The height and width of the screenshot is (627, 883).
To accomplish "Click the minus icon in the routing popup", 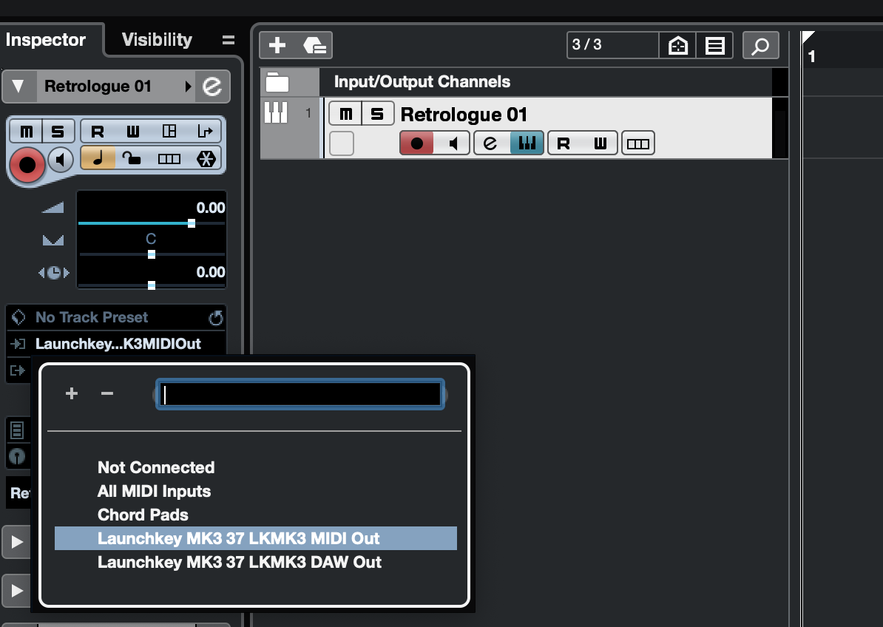I will click(107, 393).
